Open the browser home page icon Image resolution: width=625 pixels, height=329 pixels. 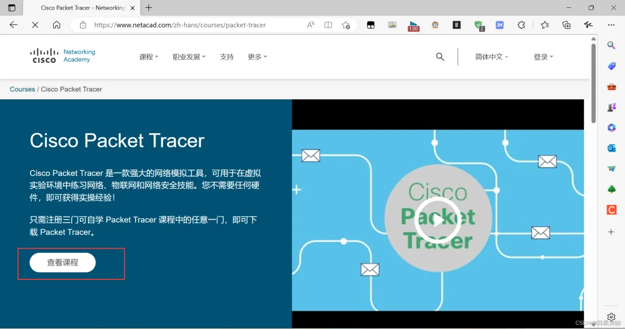pyautogui.click(x=56, y=25)
